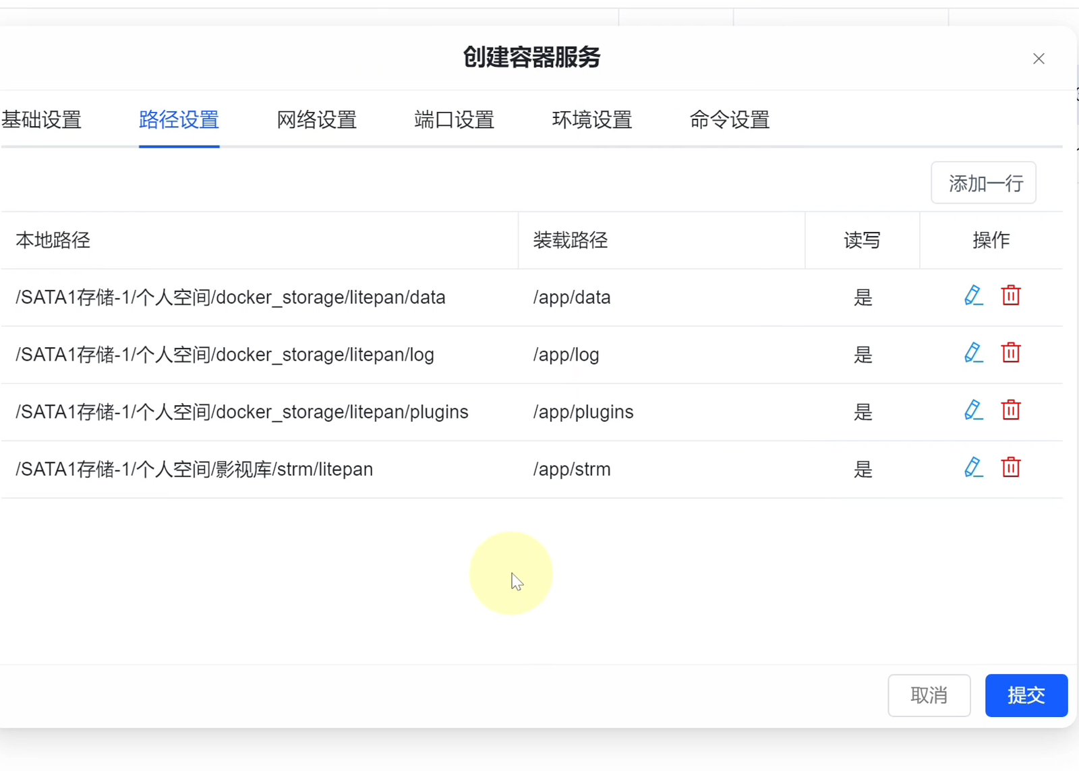Close the 创建容器服务 dialog
The width and height of the screenshot is (1079, 771).
point(1039,59)
